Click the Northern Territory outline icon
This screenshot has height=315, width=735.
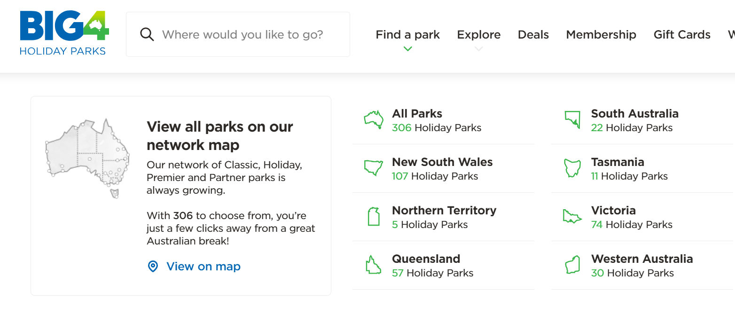point(373,216)
